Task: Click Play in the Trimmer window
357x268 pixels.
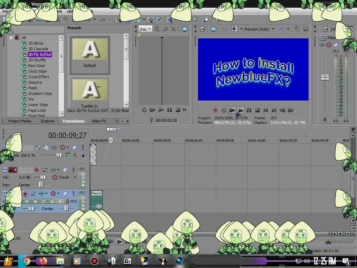Action: coord(161,110)
